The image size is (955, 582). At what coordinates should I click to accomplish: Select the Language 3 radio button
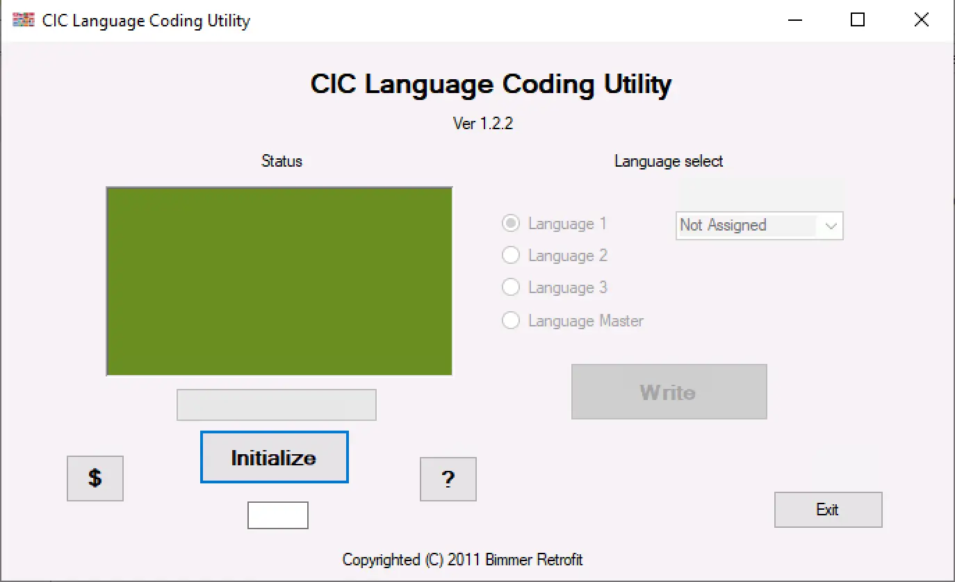click(511, 287)
